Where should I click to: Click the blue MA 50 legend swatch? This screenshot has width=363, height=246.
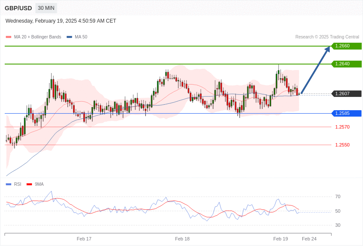(x=69, y=37)
